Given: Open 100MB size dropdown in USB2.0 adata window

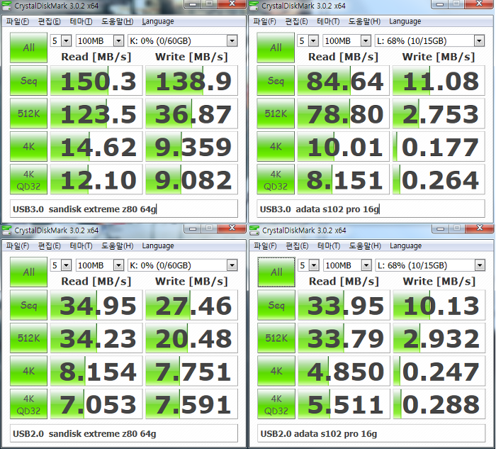Looking at the screenshot, I should (x=366, y=265).
